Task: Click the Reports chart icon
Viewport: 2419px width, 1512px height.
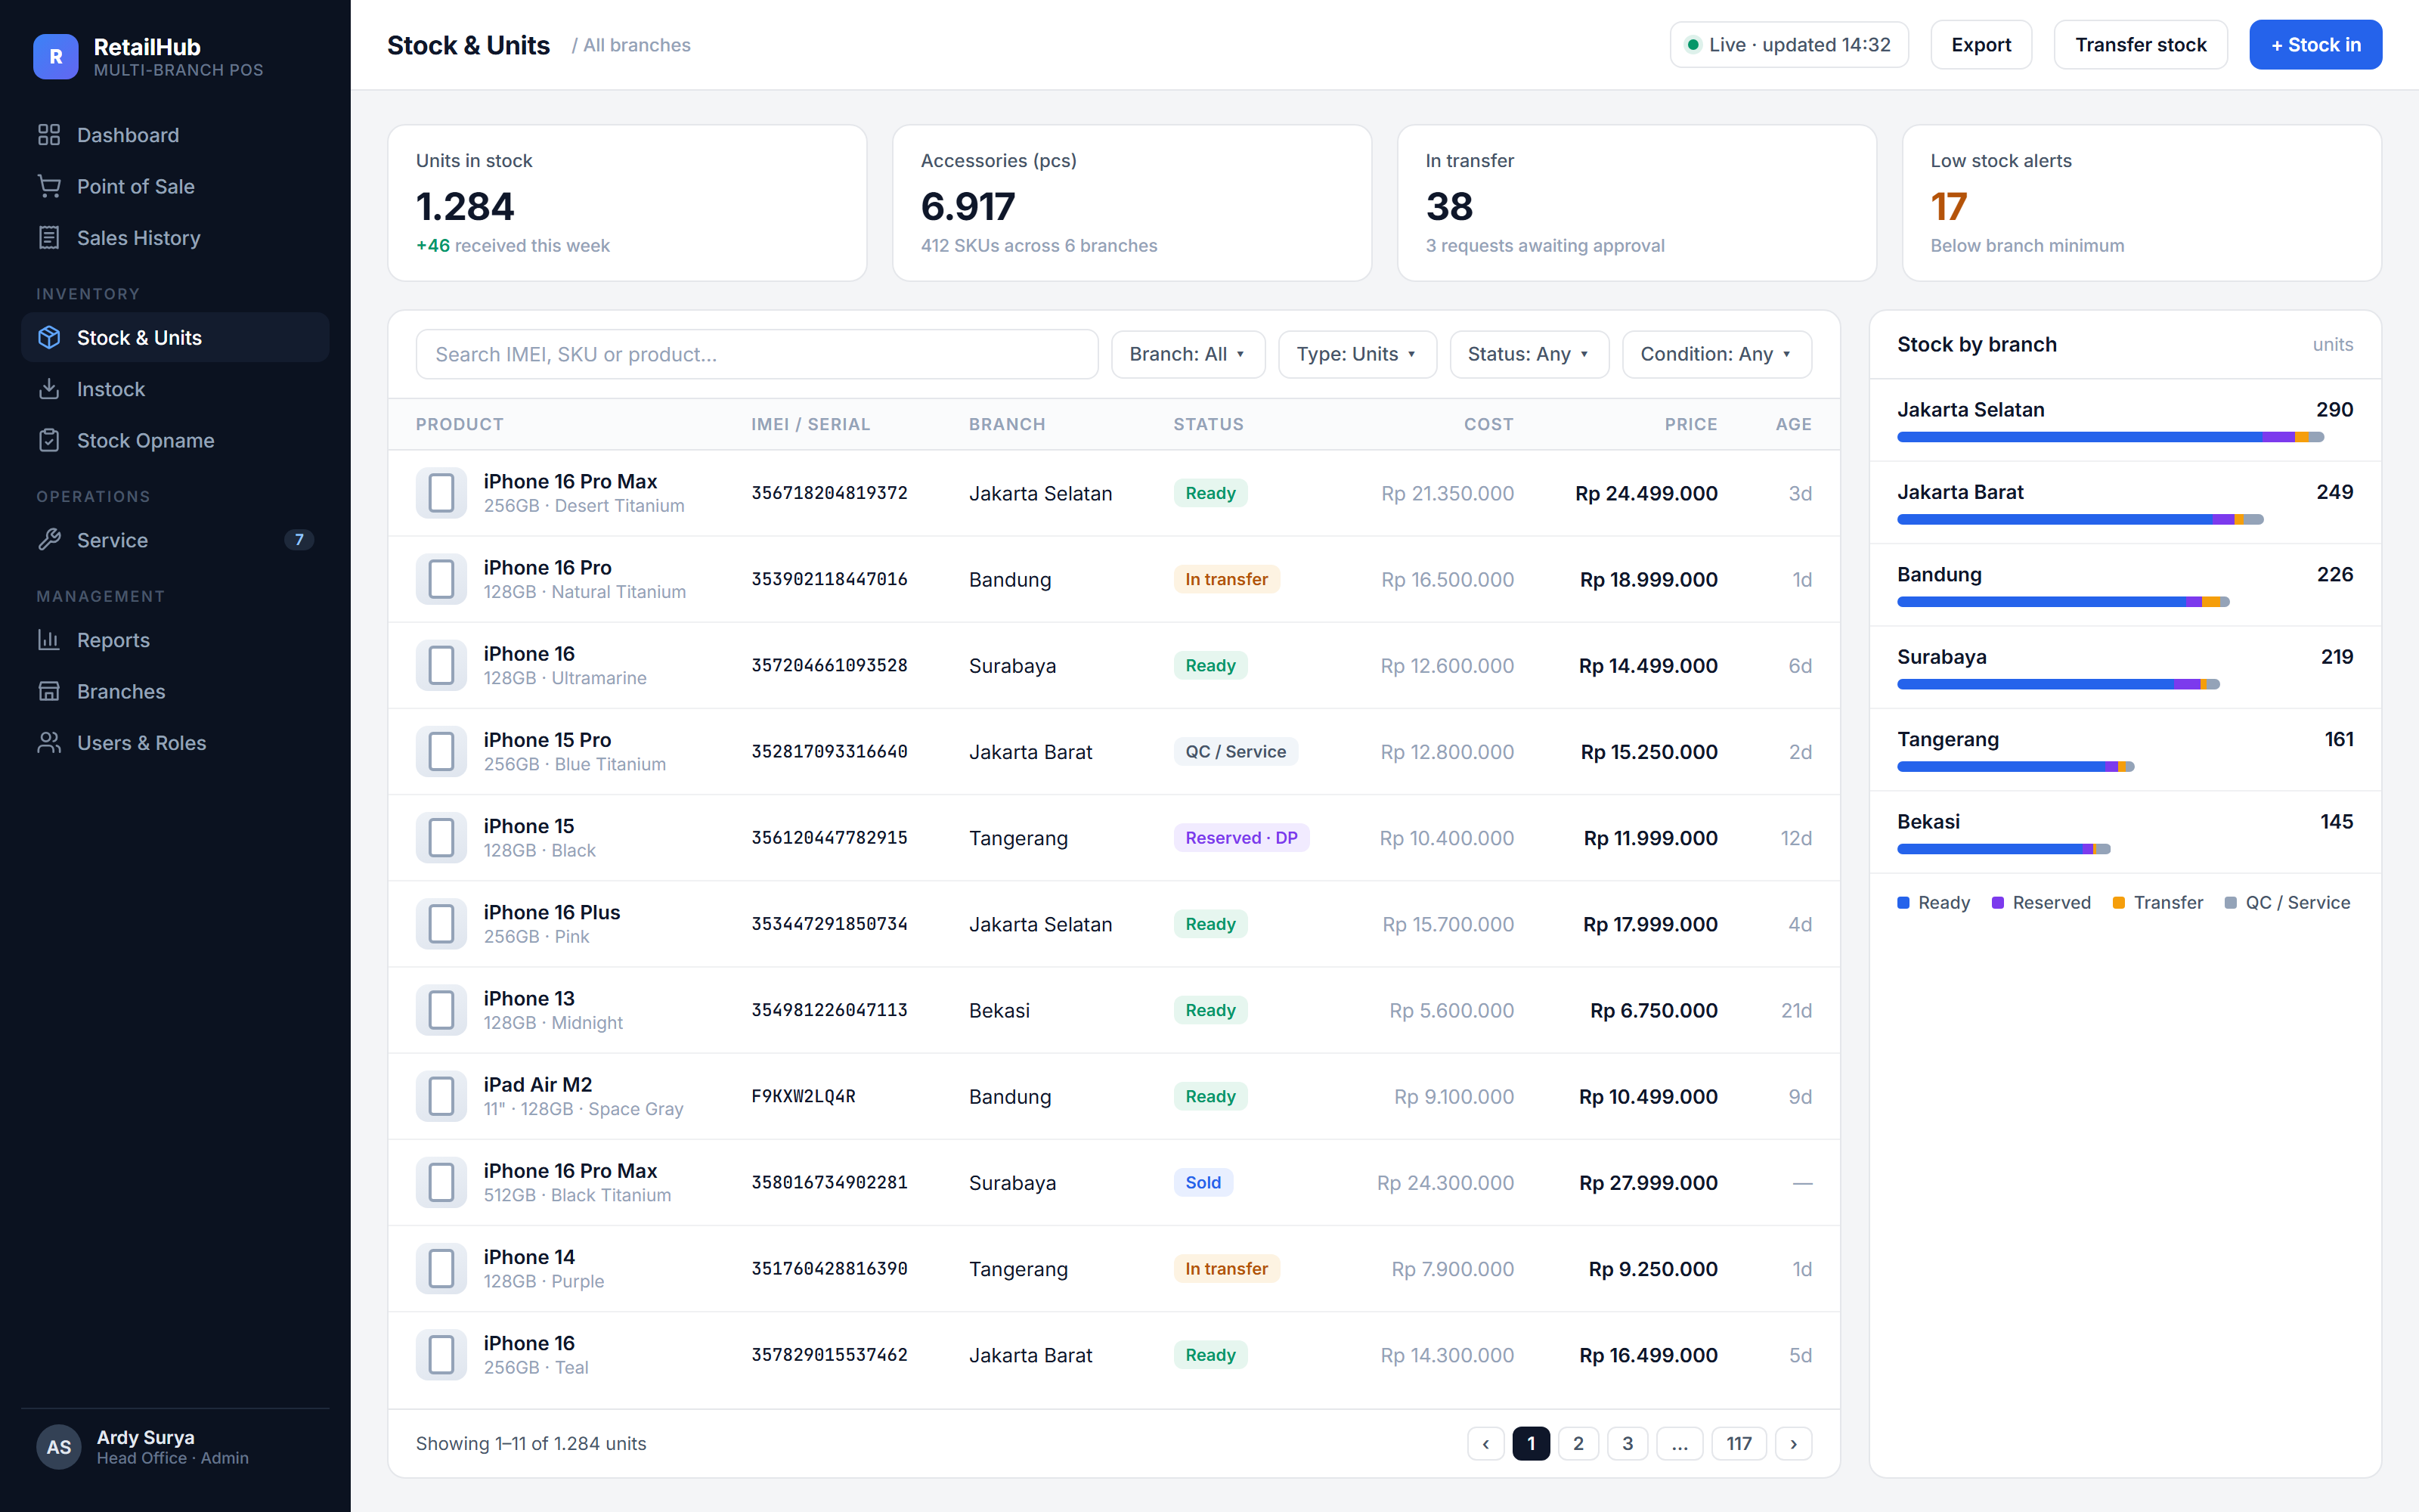Action: click(x=49, y=640)
